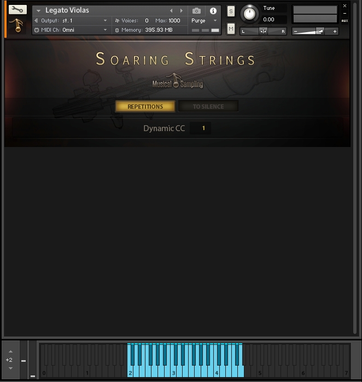Click the volume slider handle

click(x=319, y=31)
